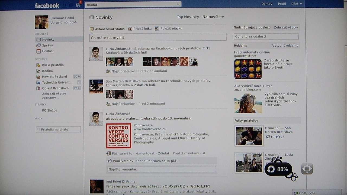
Task: Click Priatelia na chate search field
Action: [58, 129]
